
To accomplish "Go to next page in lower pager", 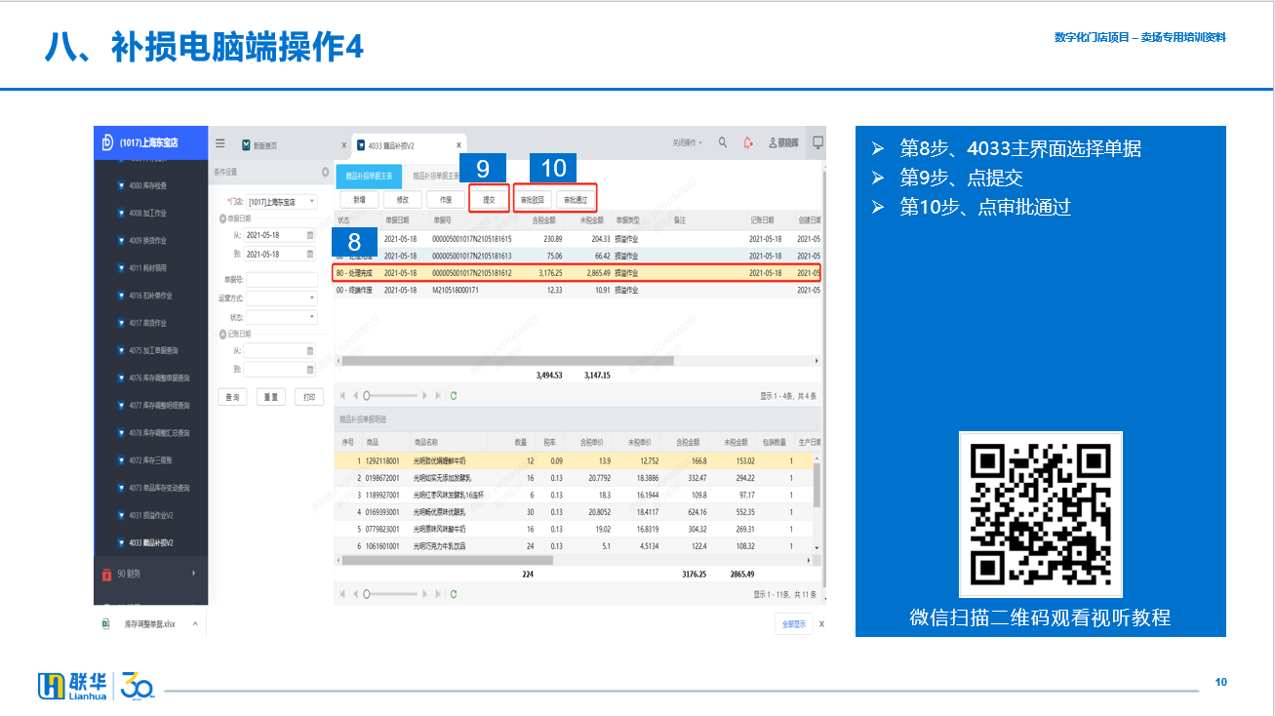I will pos(424,593).
